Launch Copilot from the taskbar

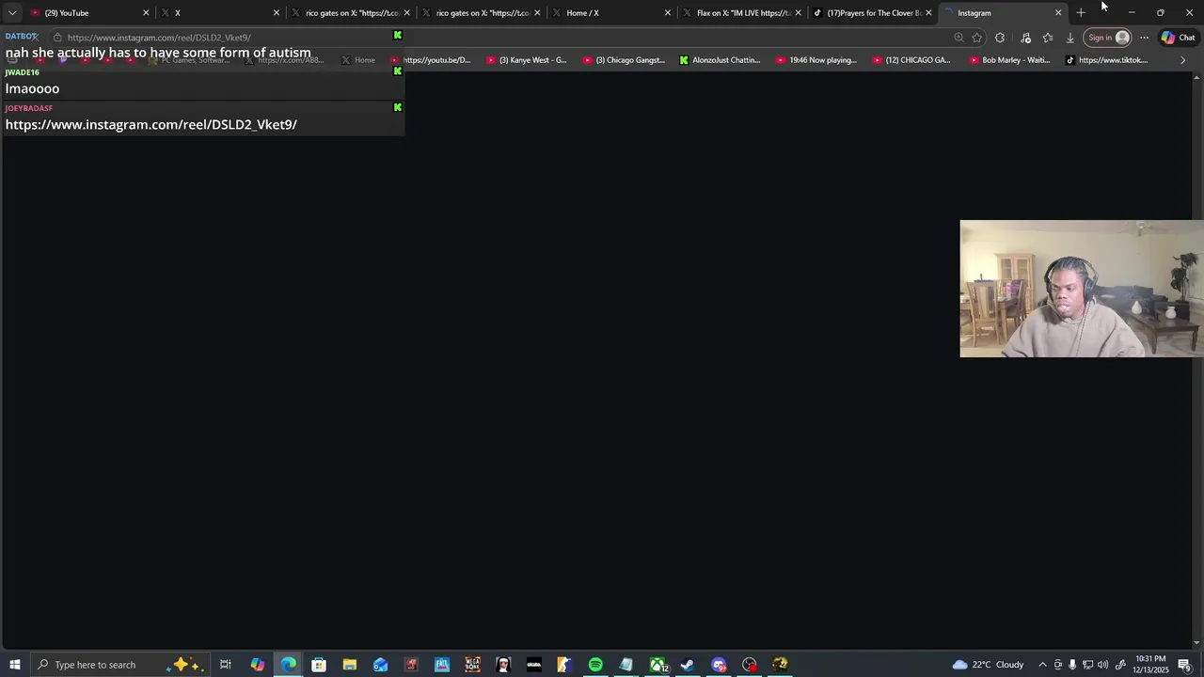coord(257,665)
